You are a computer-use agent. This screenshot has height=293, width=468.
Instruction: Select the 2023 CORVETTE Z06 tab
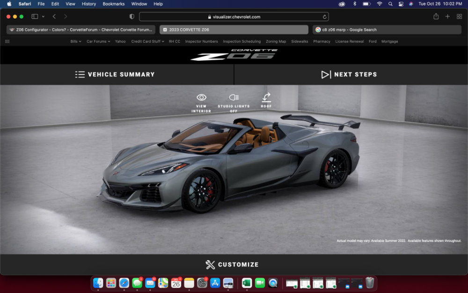234,30
